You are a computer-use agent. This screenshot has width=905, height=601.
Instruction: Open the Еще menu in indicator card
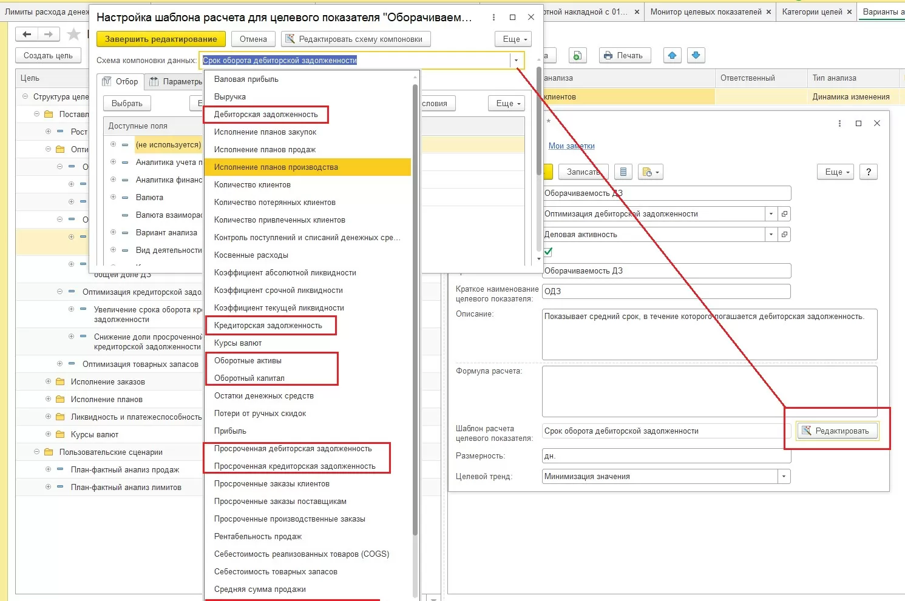[x=836, y=172]
